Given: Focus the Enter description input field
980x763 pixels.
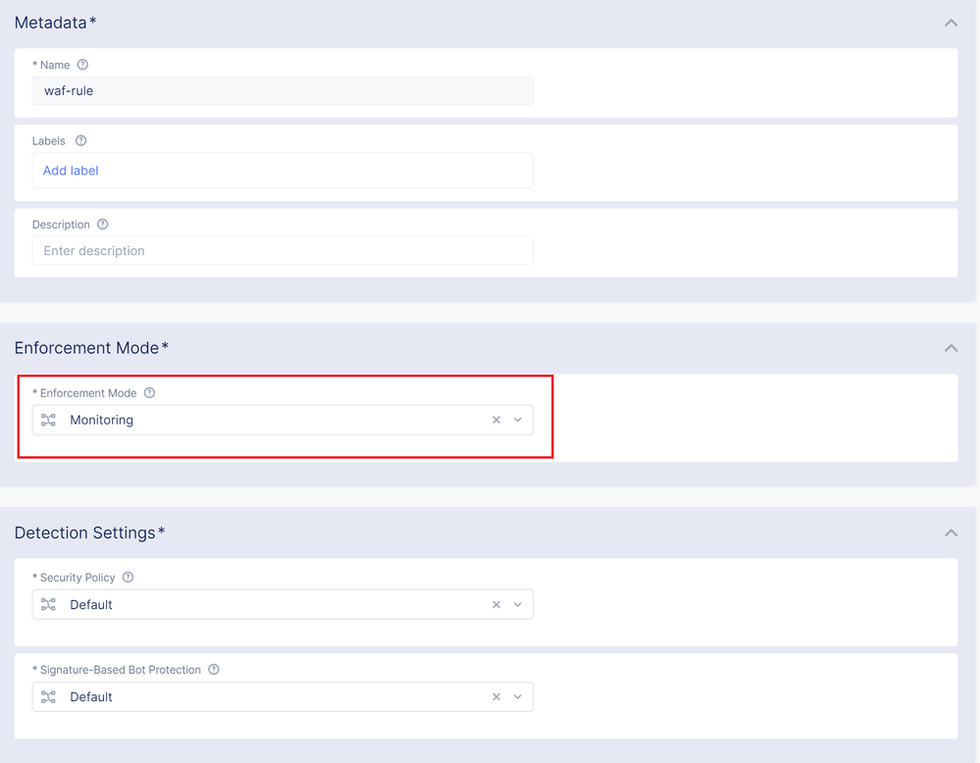Looking at the screenshot, I should [x=283, y=251].
